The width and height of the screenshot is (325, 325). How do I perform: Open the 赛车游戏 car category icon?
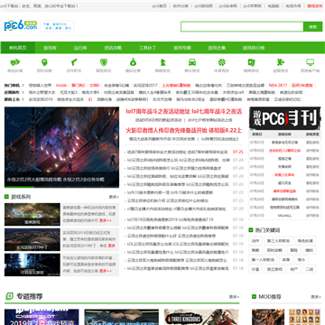192,62
